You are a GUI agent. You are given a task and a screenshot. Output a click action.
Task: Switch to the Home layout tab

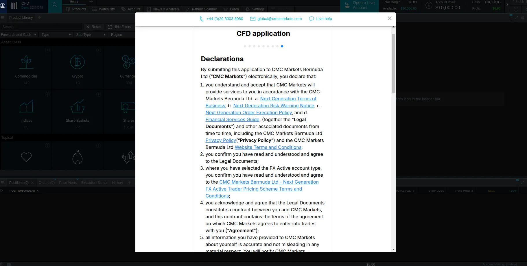(74, 2)
